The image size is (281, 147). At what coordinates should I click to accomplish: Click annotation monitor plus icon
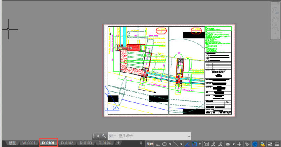[239, 144]
